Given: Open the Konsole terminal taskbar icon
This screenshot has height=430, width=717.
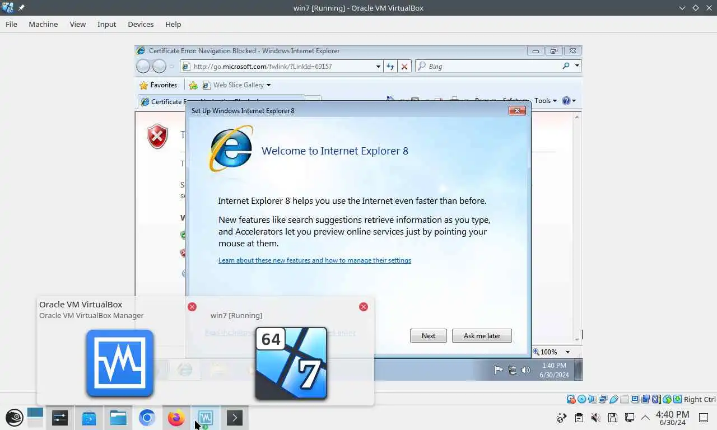Looking at the screenshot, I should (235, 418).
